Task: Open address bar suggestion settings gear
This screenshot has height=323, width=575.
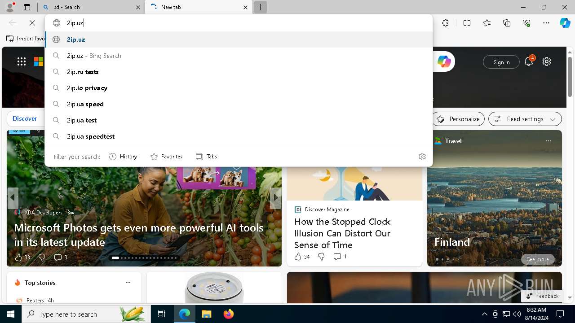Action: [422, 157]
